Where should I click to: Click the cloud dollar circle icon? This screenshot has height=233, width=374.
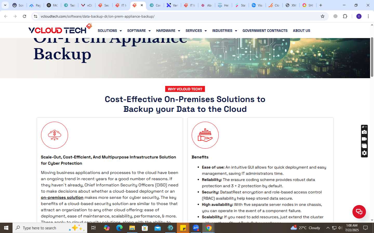point(55,135)
